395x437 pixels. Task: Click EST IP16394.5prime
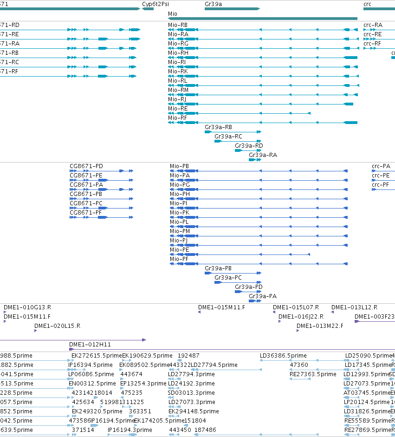(91, 365)
